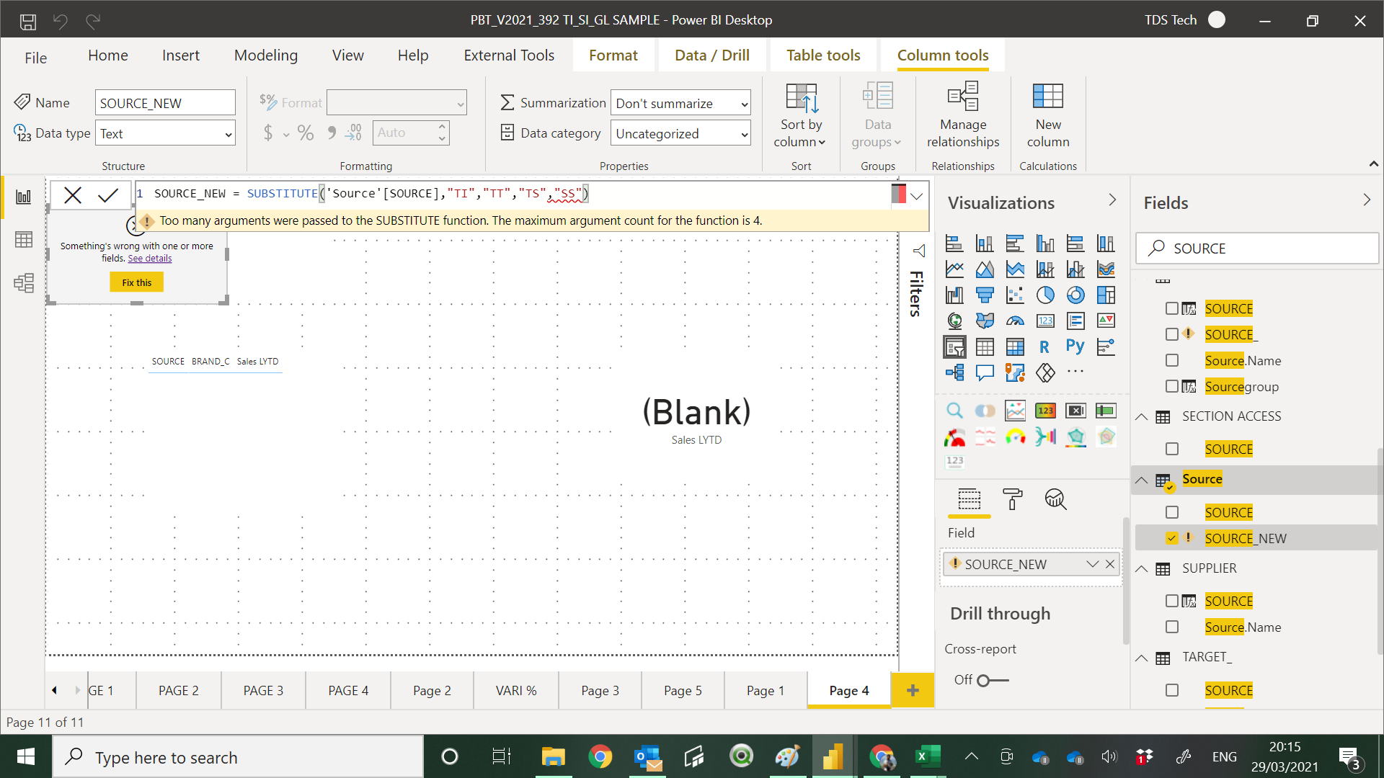Screen dimensions: 1384x778
Task: Open the See details link
Action: pyautogui.click(x=150, y=258)
